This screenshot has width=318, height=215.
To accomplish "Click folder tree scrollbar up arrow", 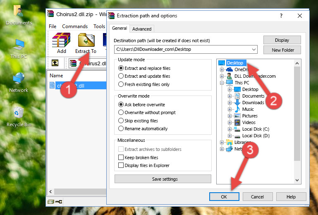I will (297, 63).
